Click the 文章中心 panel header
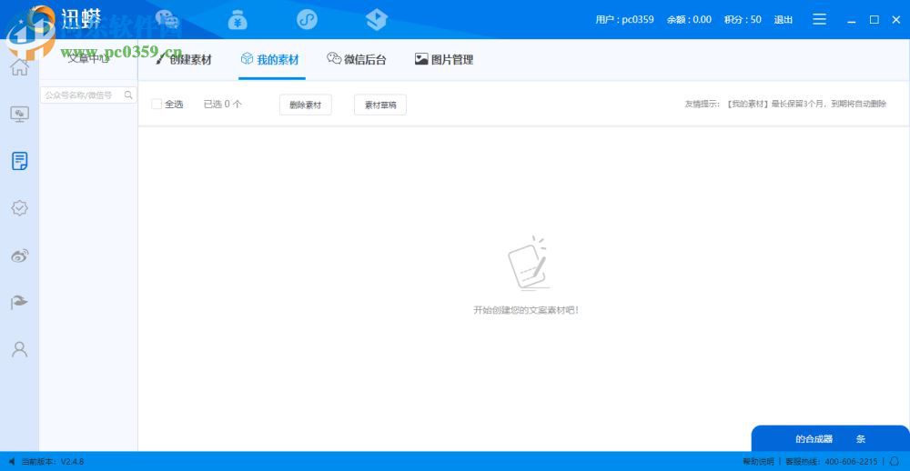 (88, 58)
